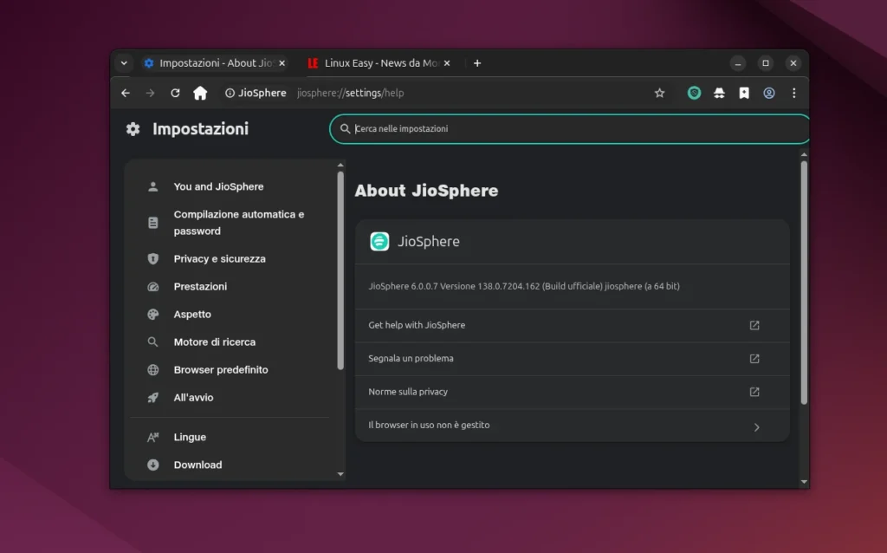The width and height of the screenshot is (887, 553).
Task: Click the bookmark star in the address bar
Action: click(x=660, y=93)
